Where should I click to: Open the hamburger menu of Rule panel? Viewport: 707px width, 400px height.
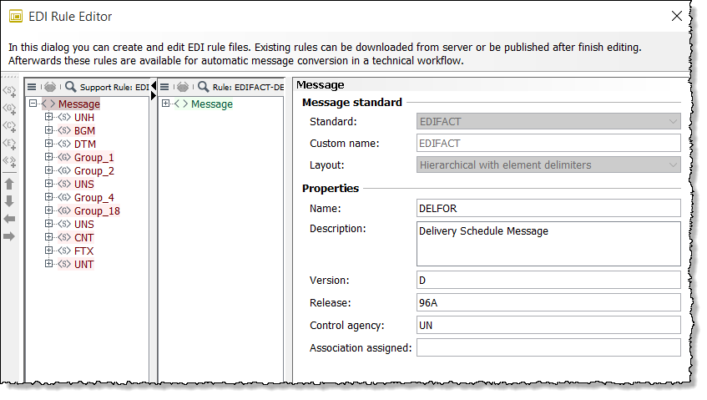pos(164,87)
